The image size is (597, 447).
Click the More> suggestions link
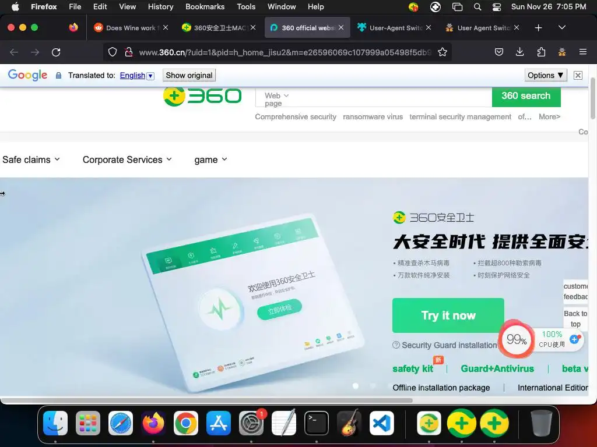(x=549, y=116)
